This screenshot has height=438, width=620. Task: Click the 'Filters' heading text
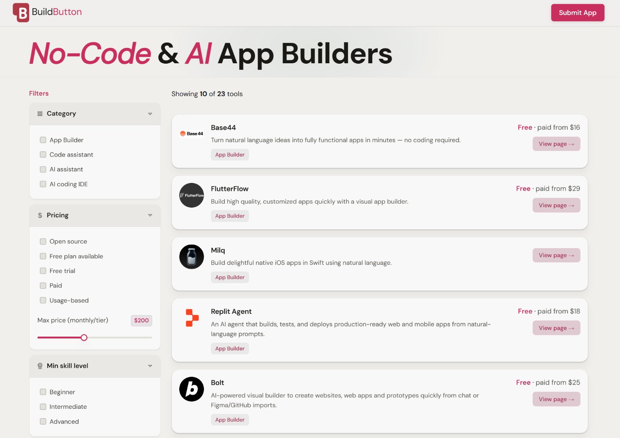coord(39,93)
